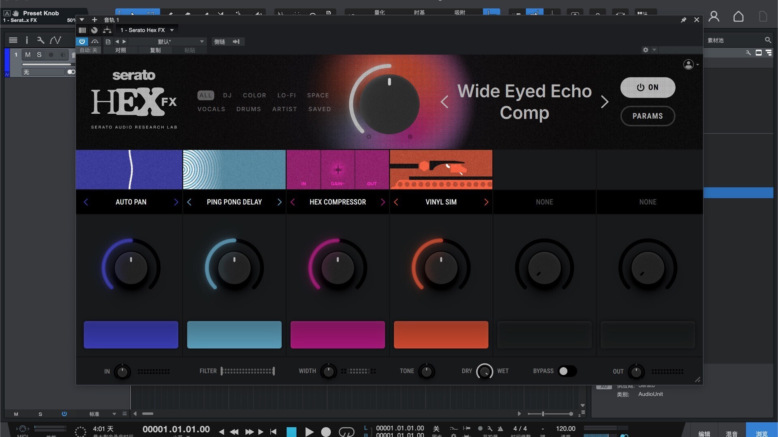This screenshot has height=437, width=778.
Task: Solo track 1 with S button
Action: (39, 55)
